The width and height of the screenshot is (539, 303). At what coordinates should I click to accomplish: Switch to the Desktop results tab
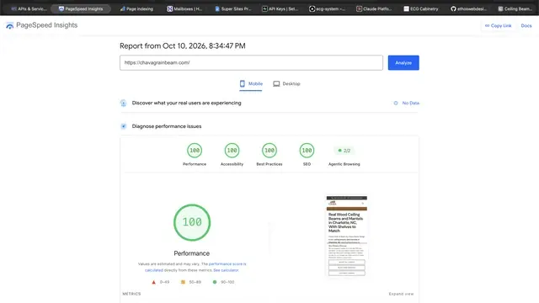coord(286,84)
